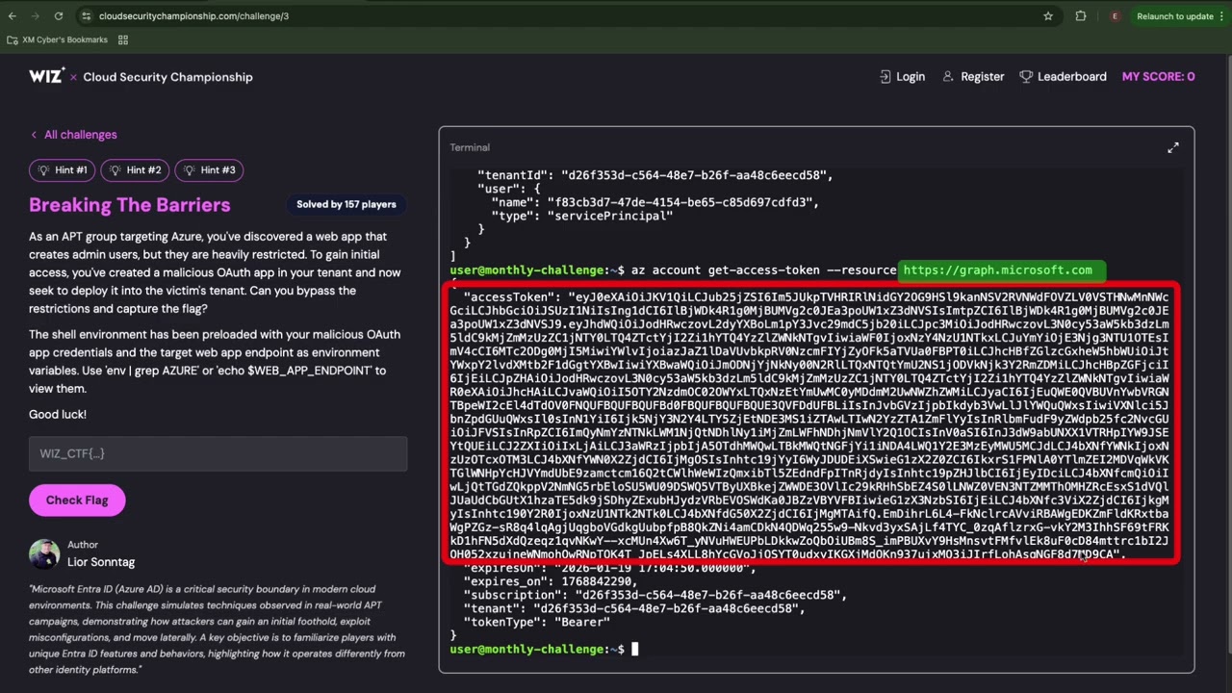Click the expiresOn date line in terminal

[610, 569]
